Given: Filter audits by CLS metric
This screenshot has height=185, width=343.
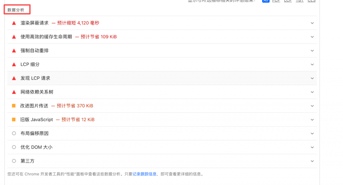Looking at the screenshot, I should click(x=311, y=1).
